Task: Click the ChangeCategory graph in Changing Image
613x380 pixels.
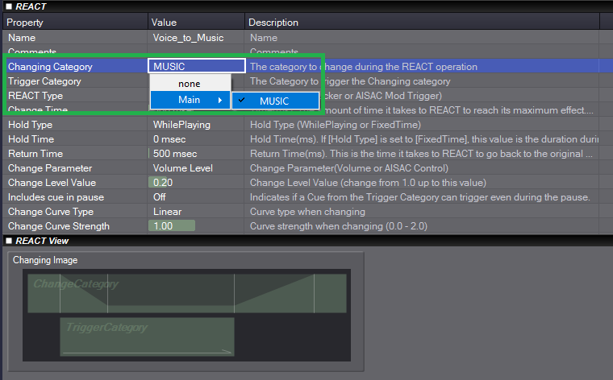Action: click(x=187, y=293)
